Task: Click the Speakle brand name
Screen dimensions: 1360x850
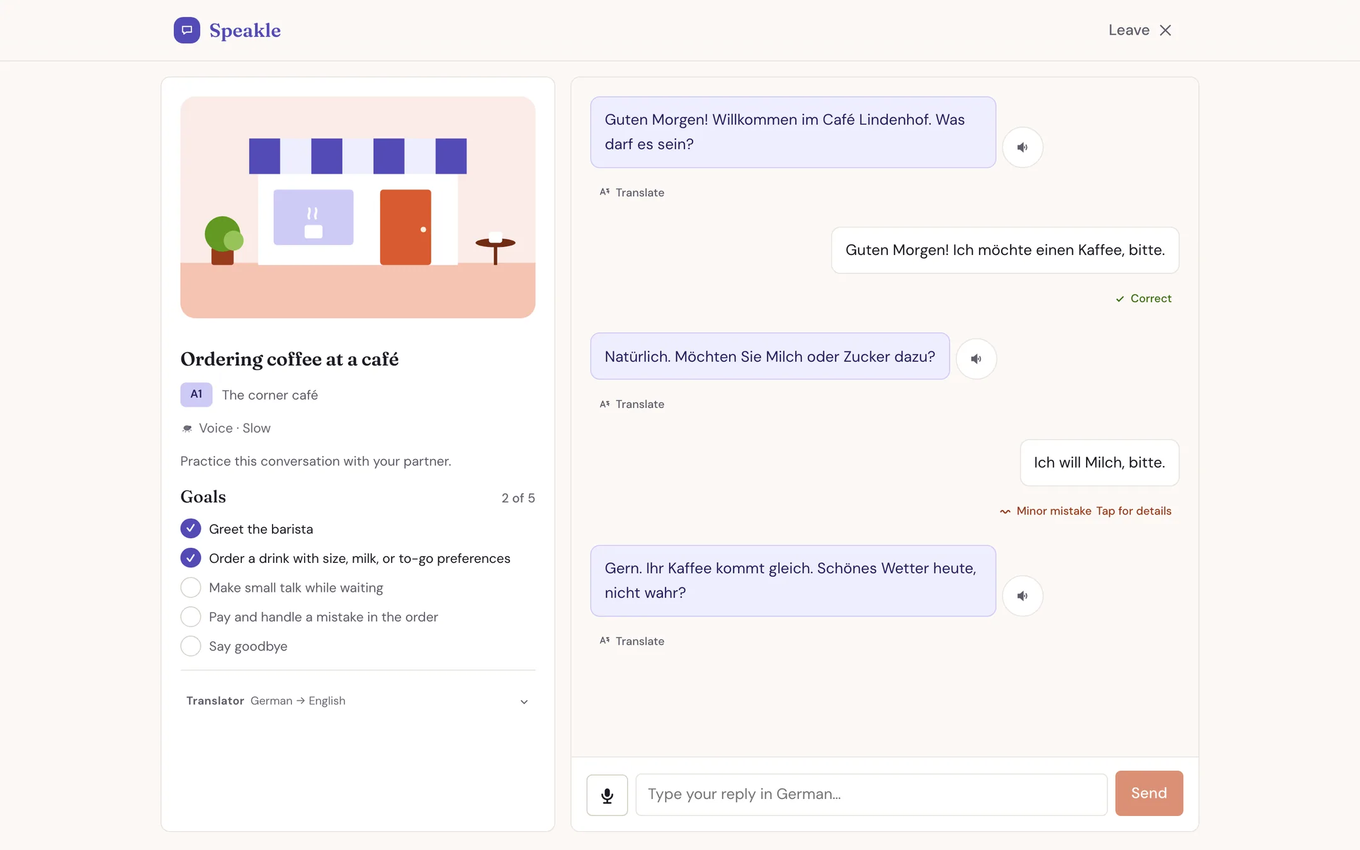Action: tap(245, 30)
